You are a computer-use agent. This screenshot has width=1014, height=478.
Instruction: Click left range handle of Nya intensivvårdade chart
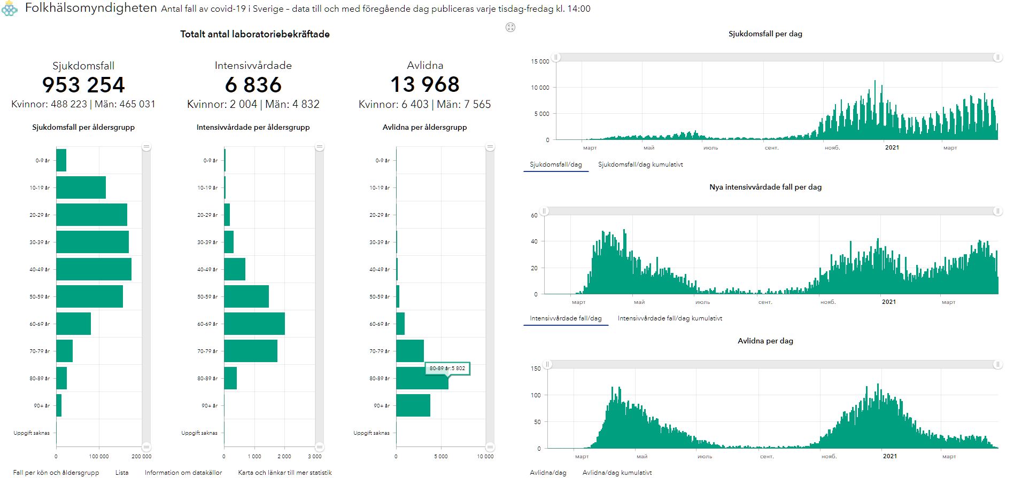point(544,211)
